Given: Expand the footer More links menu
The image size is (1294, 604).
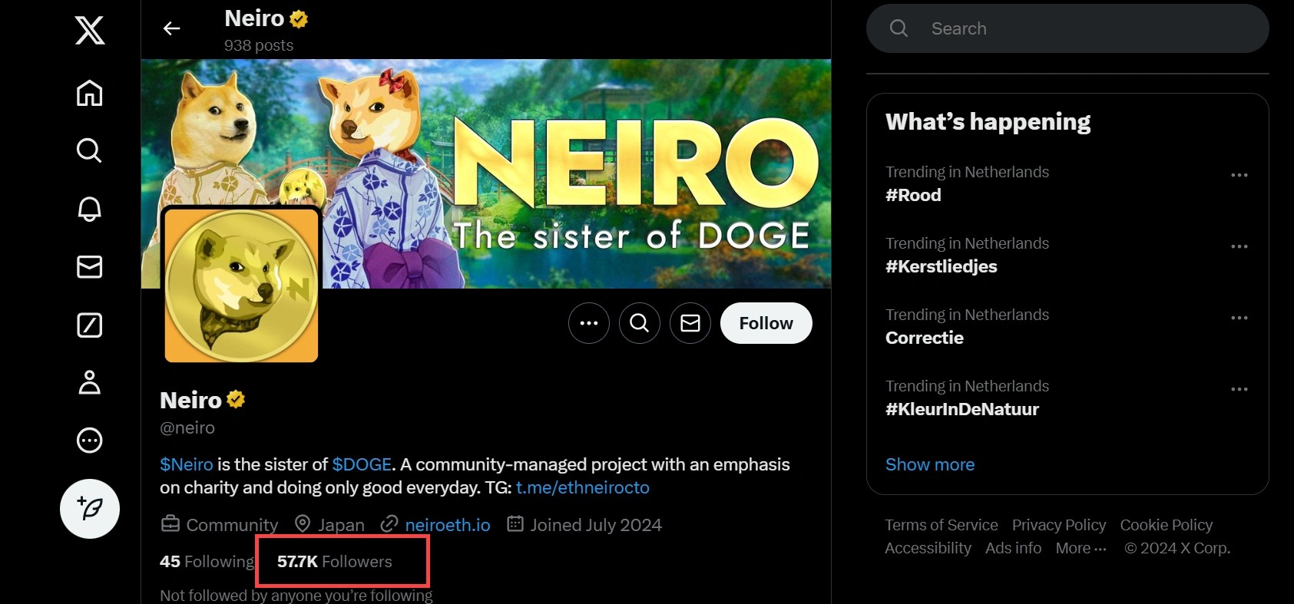Looking at the screenshot, I should coord(1081,548).
